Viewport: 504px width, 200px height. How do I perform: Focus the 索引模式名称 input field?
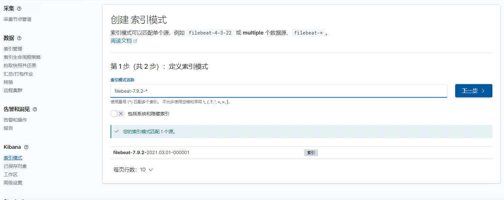[279, 91]
